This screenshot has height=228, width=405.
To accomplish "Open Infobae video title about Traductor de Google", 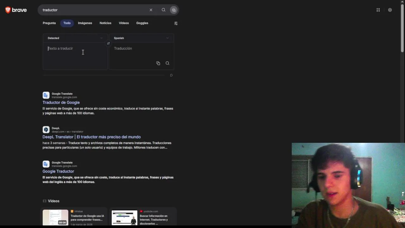I will tap(87, 218).
